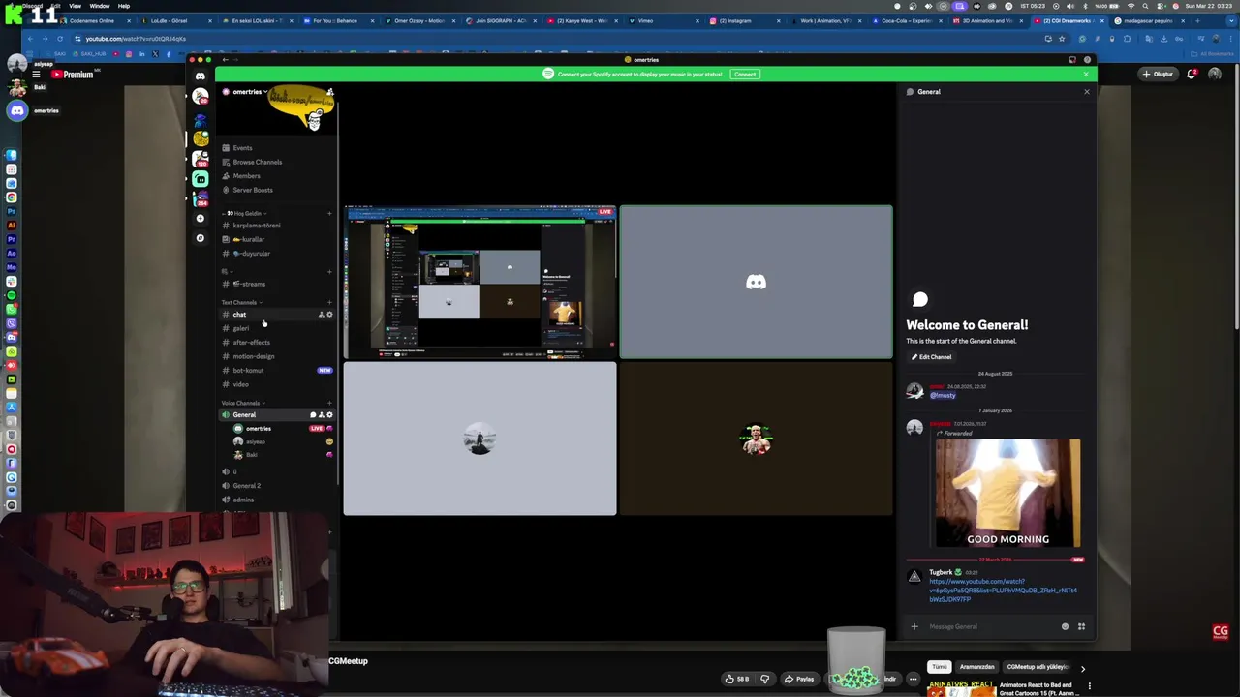Open YouTube notifications bell
Screen dimensions: 1240x697
pyautogui.click(x=1192, y=74)
